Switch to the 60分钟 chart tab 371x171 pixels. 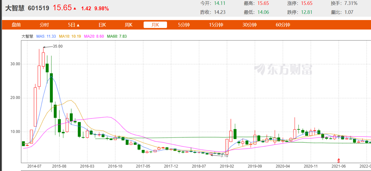[x=283, y=25]
